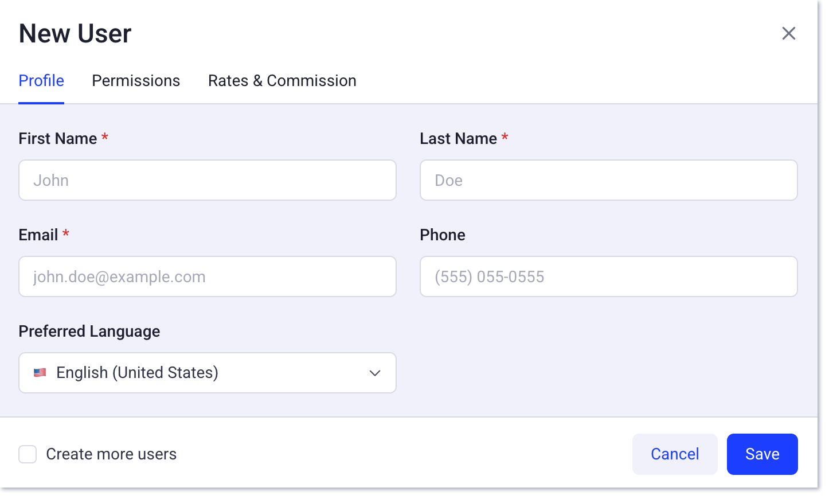Click the "Create more users" label text
Image resolution: width=829 pixels, height=499 pixels.
pyautogui.click(x=111, y=454)
